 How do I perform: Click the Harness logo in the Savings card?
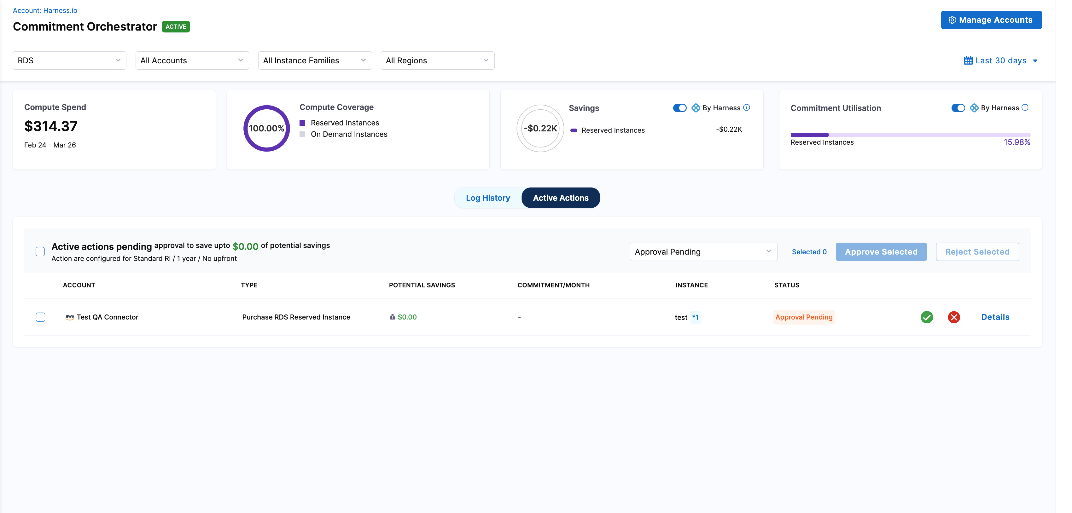[x=696, y=108]
